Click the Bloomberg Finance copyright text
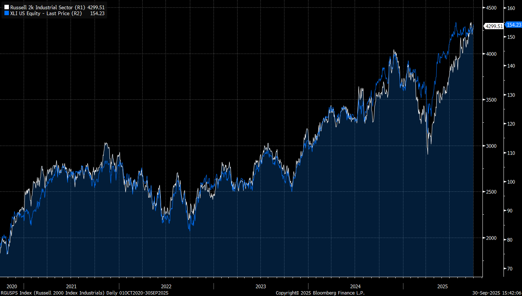The height and width of the screenshot is (296, 522). coord(320,293)
